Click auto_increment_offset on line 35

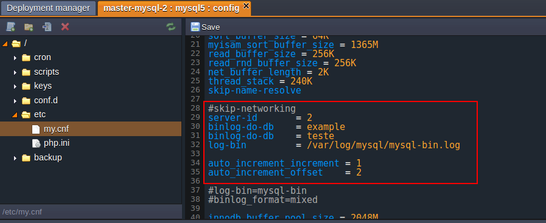coord(265,173)
